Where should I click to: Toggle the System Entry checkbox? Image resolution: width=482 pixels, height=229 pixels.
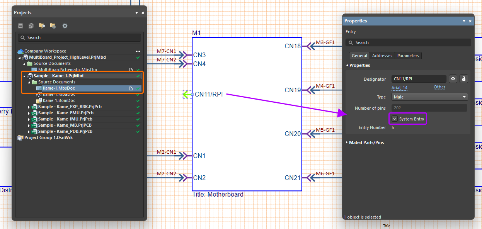[x=395, y=119]
